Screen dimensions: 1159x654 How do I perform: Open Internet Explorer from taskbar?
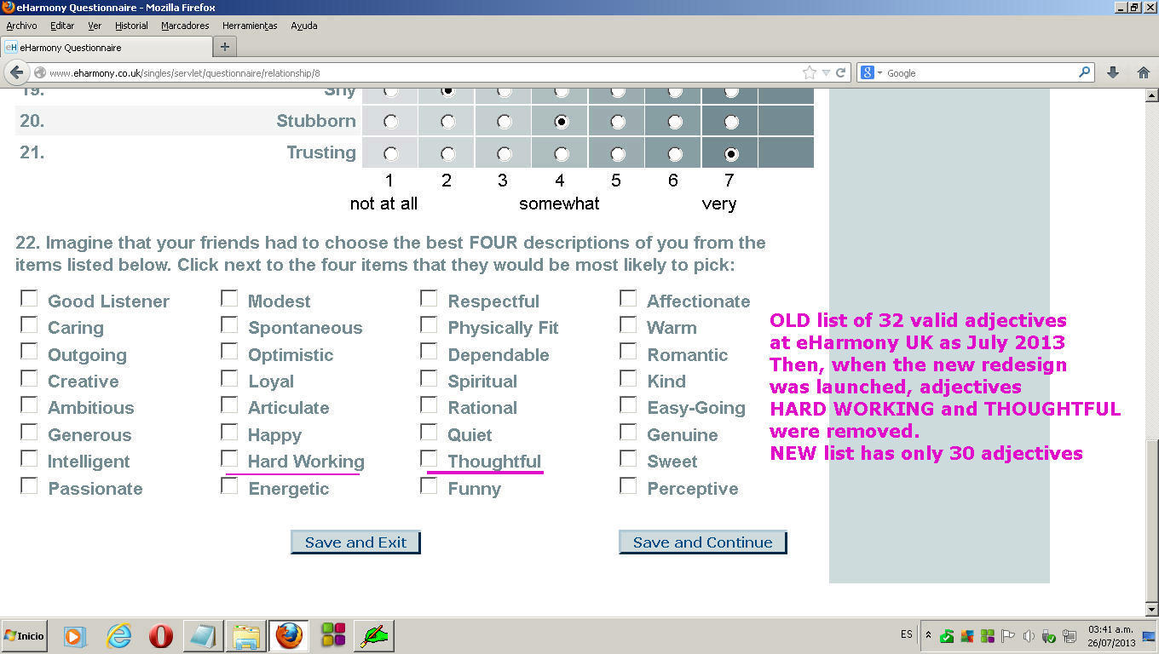118,636
